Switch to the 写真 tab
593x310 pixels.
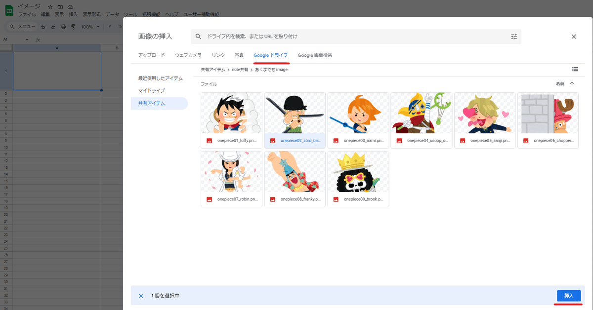239,55
